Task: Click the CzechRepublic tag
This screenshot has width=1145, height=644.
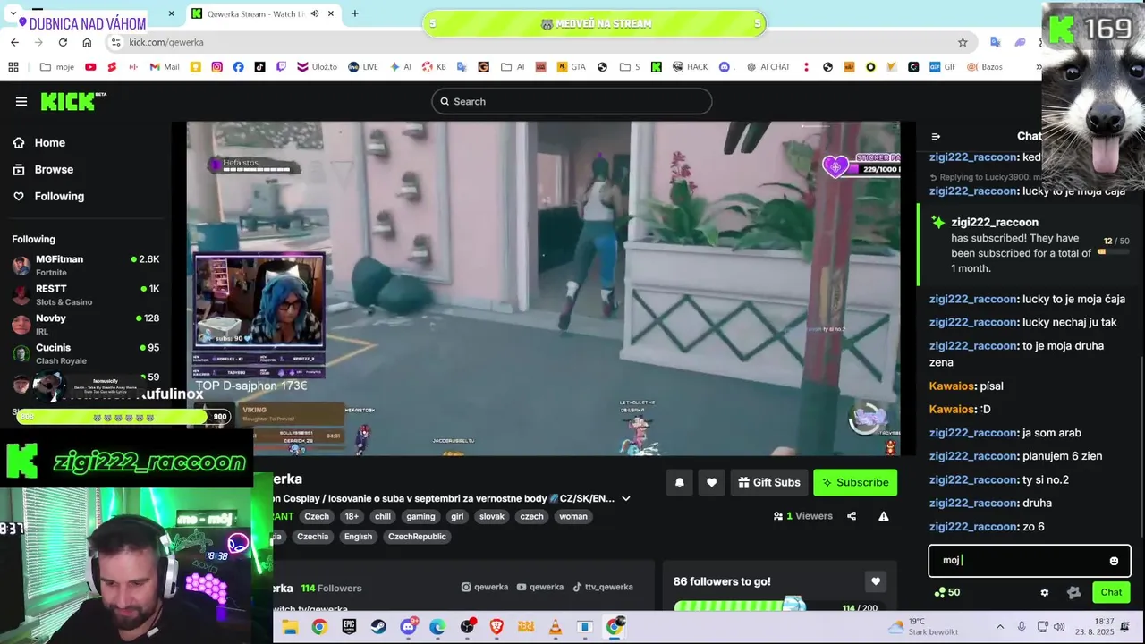Action: (x=417, y=537)
